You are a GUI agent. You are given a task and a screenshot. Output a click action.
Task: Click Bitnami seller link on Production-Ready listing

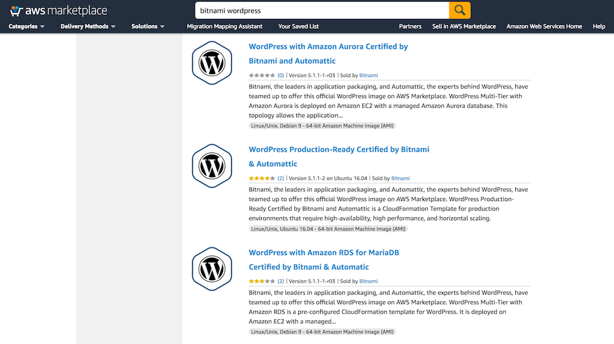coord(401,179)
